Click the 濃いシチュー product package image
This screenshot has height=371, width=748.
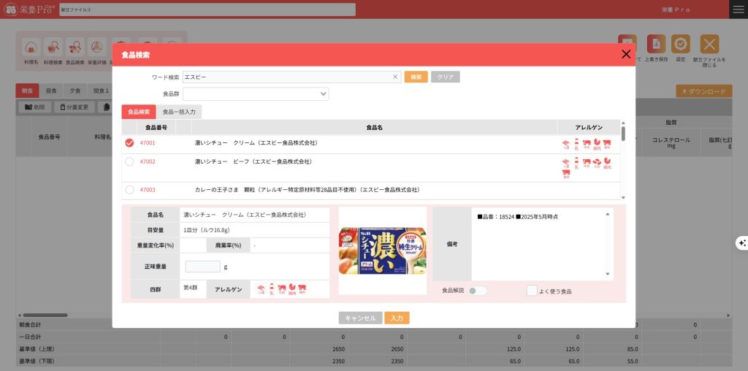(x=383, y=250)
